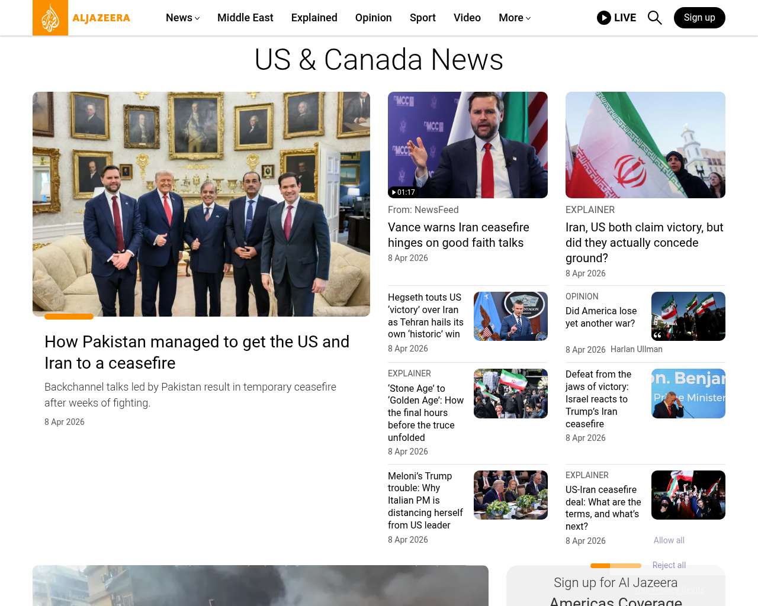Click the Al Jazeera logo
This screenshot has height=606, width=758.
[82, 18]
